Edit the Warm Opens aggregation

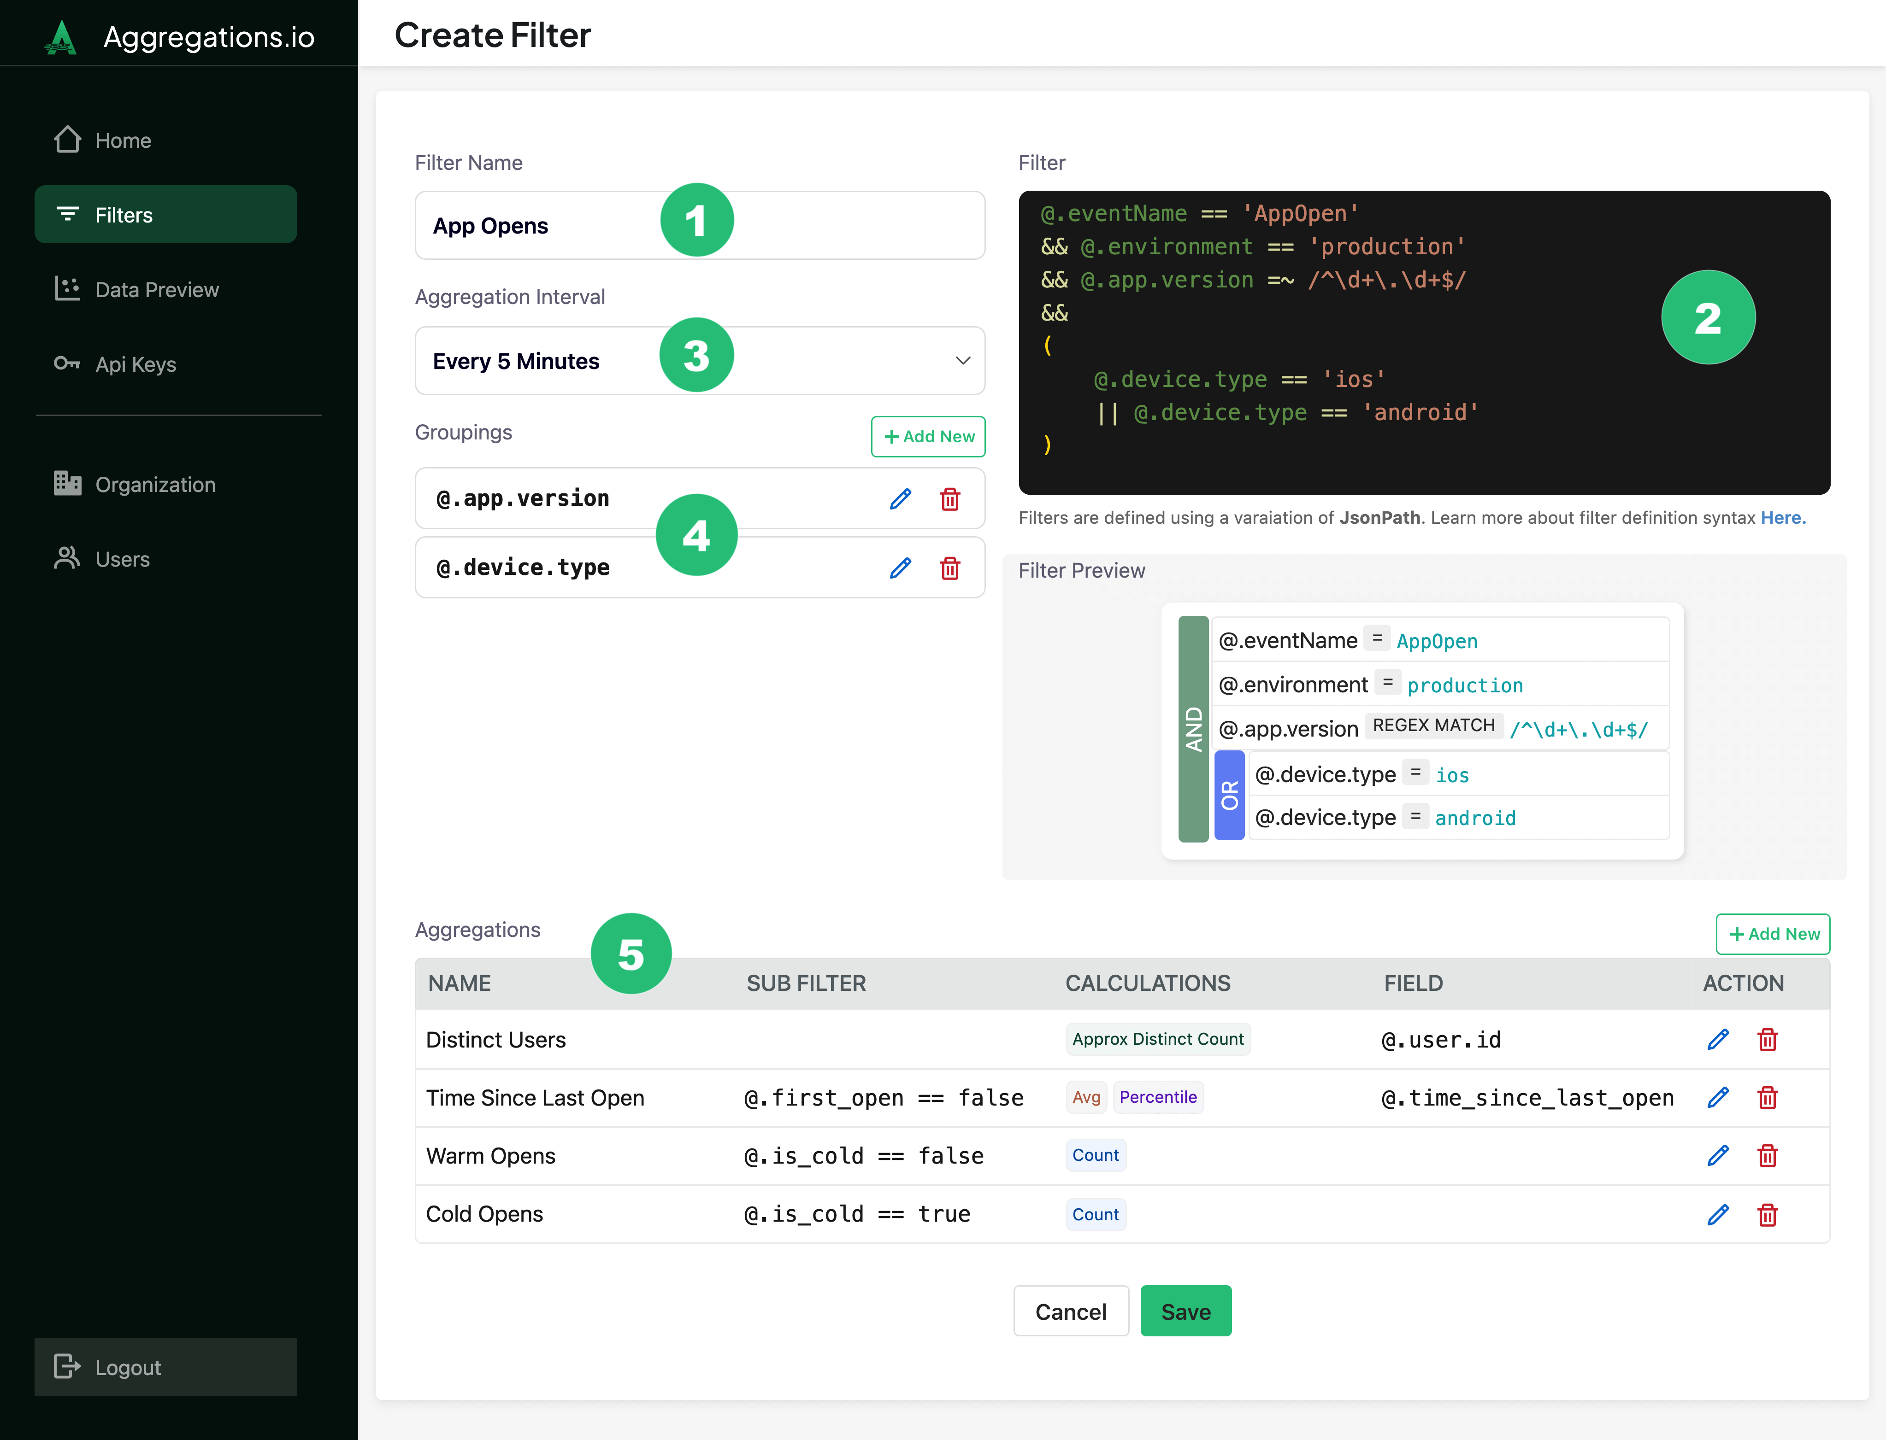pos(1717,1155)
